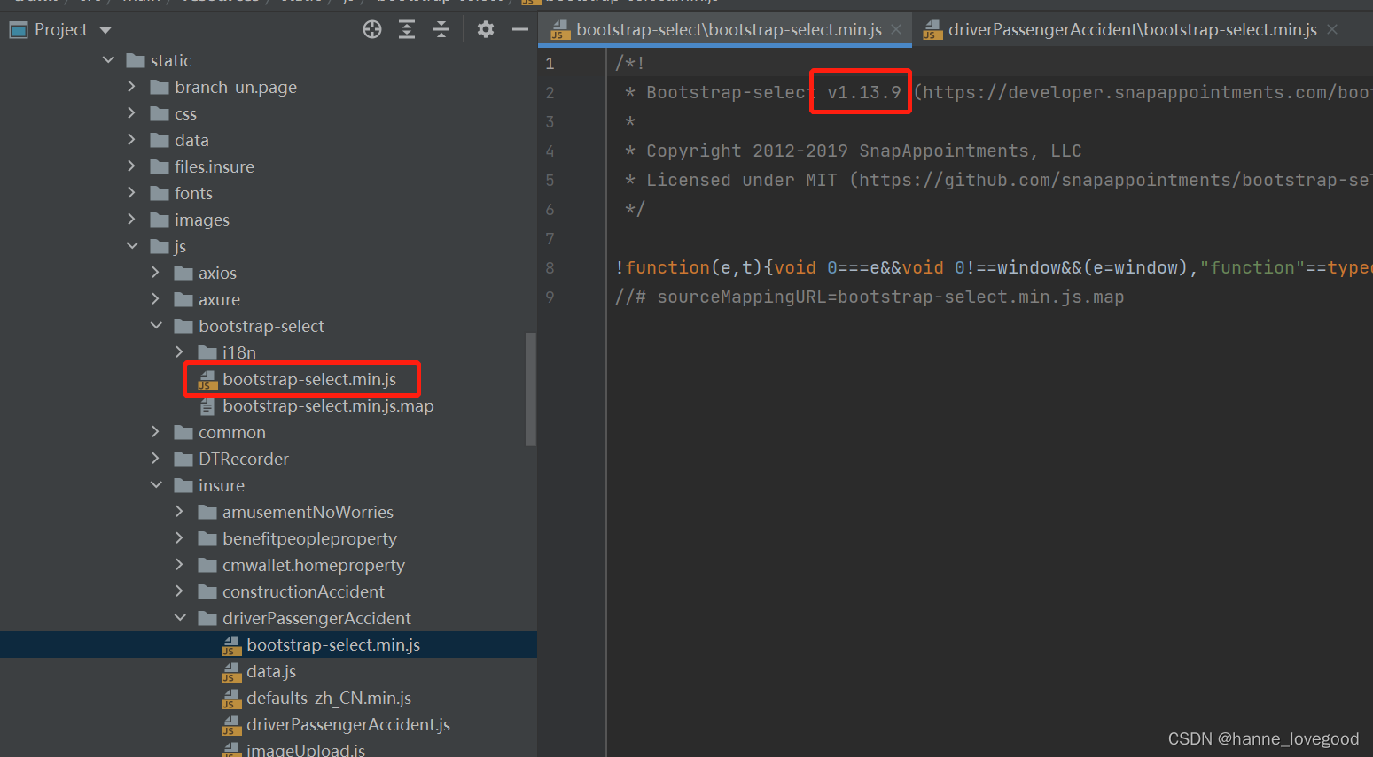Switch to driverPassengerAccident\bootstrap-select.min.js editor tab

(x=1133, y=30)
